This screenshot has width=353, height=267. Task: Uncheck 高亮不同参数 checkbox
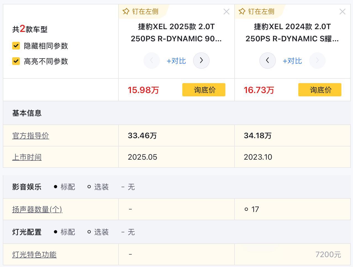tap(16, 61)
